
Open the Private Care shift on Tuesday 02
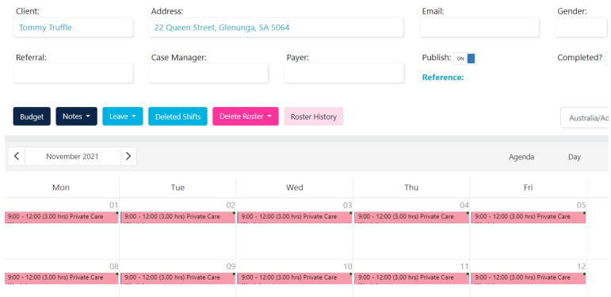[x=178, y=217]
